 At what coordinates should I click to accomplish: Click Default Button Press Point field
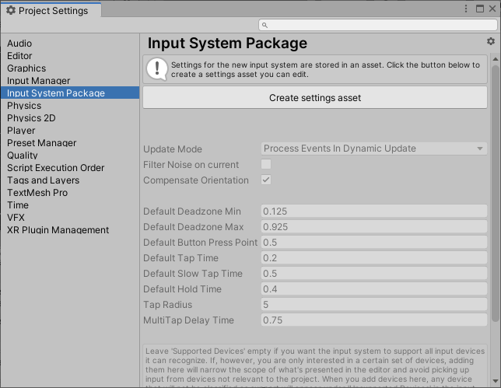(x=374, y=243)
